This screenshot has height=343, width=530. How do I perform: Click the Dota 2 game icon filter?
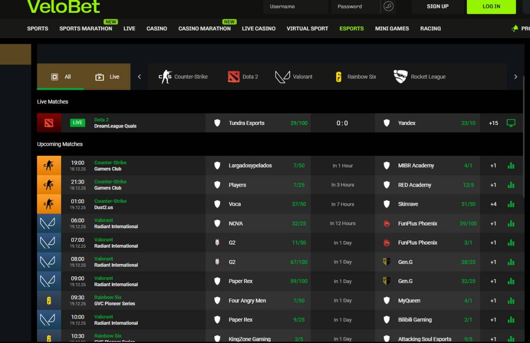click(234, 77)
